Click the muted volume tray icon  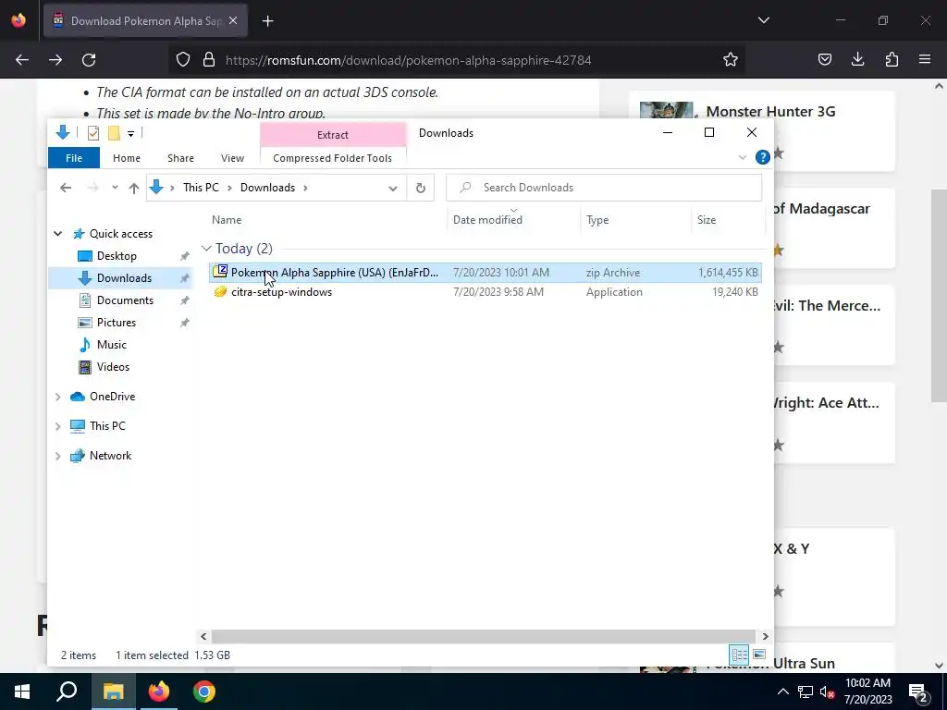827,692
